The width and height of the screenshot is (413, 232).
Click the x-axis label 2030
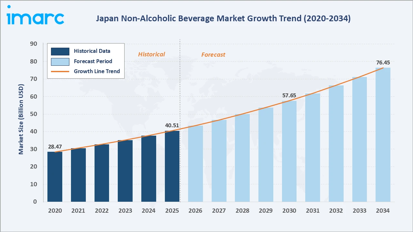click(x=289, y=211)
